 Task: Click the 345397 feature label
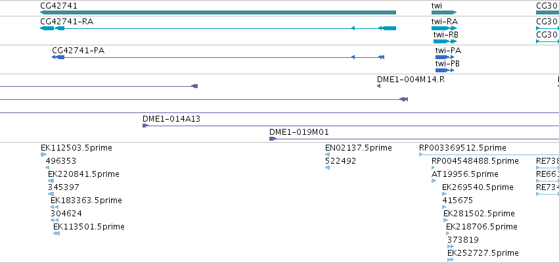tap(64, 187)
